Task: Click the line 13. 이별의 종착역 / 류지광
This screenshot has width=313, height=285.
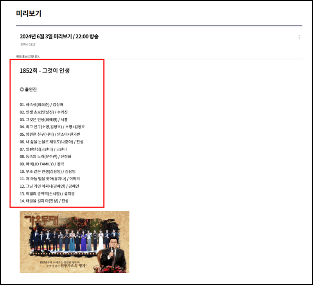Action: click(47, 194)
